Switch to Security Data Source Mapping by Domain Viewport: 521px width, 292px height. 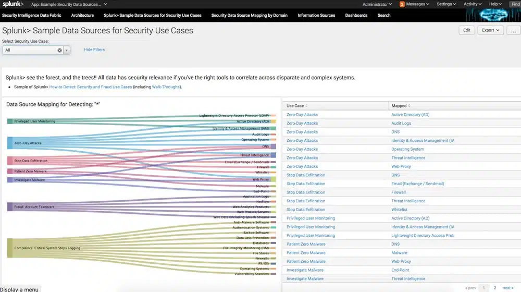pyautogui.click(x=249, y=15)
